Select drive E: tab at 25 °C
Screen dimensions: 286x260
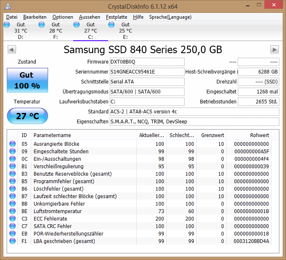coord(125,31)
